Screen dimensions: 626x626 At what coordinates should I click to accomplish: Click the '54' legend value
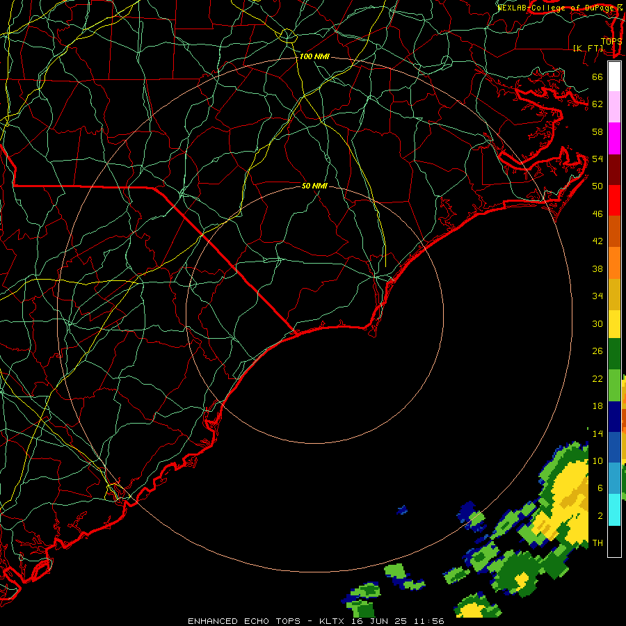(597, 159)
